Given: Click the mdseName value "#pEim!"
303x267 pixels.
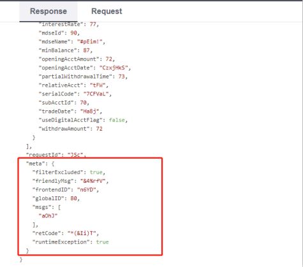Looking at the screenshot, I should click(x=90, y=41).
